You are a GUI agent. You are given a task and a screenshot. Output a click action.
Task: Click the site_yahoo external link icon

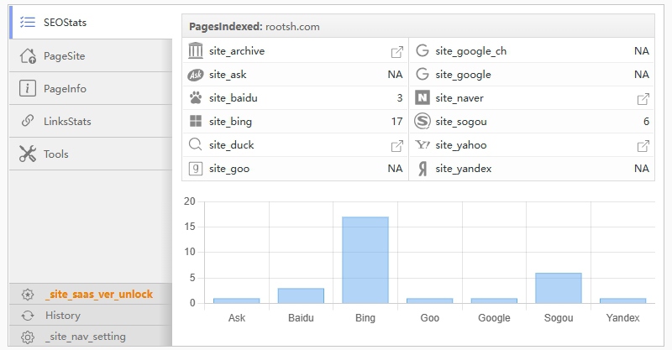pos(643,146)
